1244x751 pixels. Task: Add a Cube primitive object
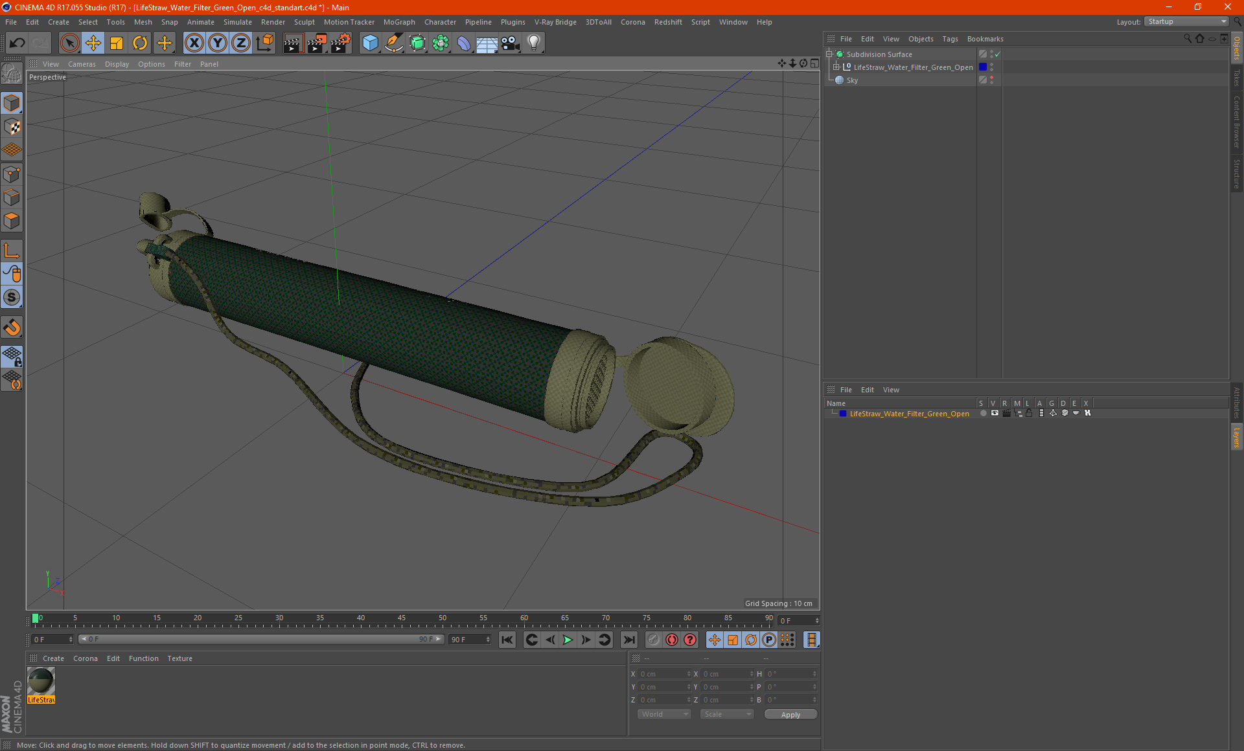[x=370, y=43]
